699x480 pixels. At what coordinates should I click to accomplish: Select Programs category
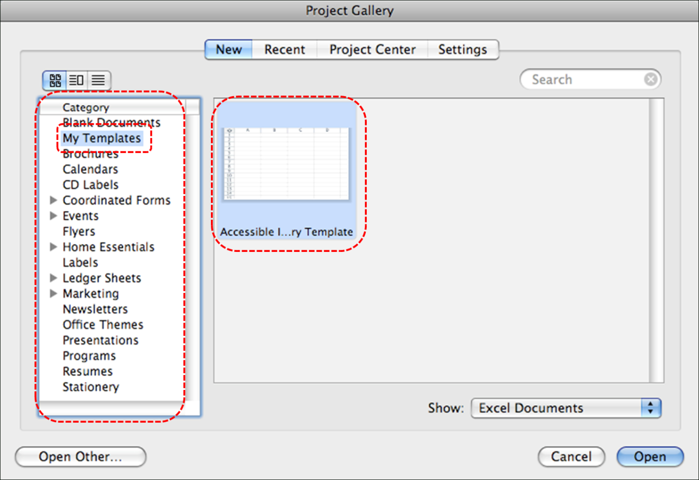pos(89,356)
